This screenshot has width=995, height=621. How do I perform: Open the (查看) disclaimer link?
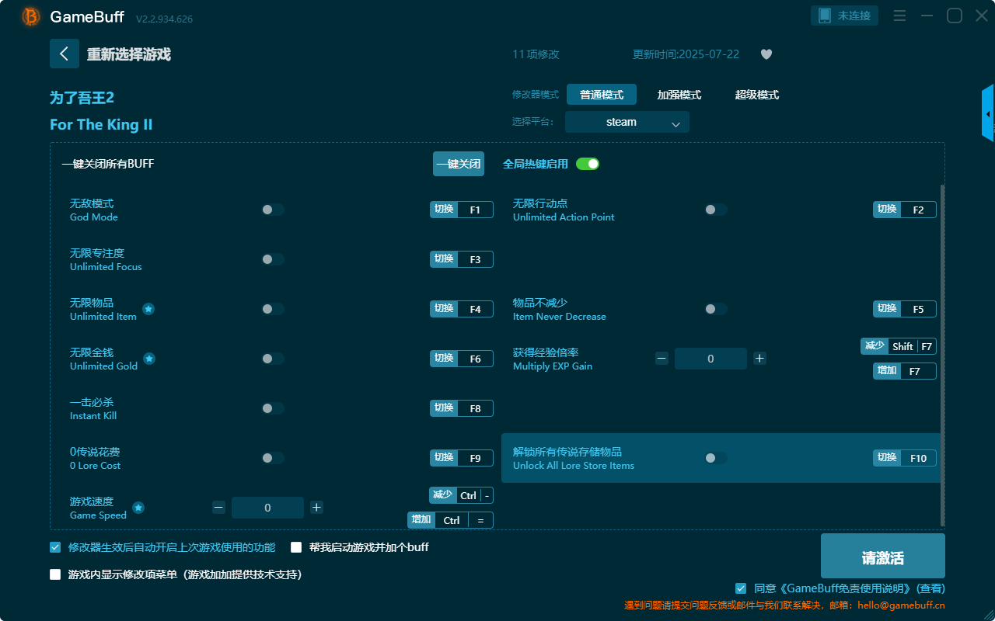tap(931, 588)
